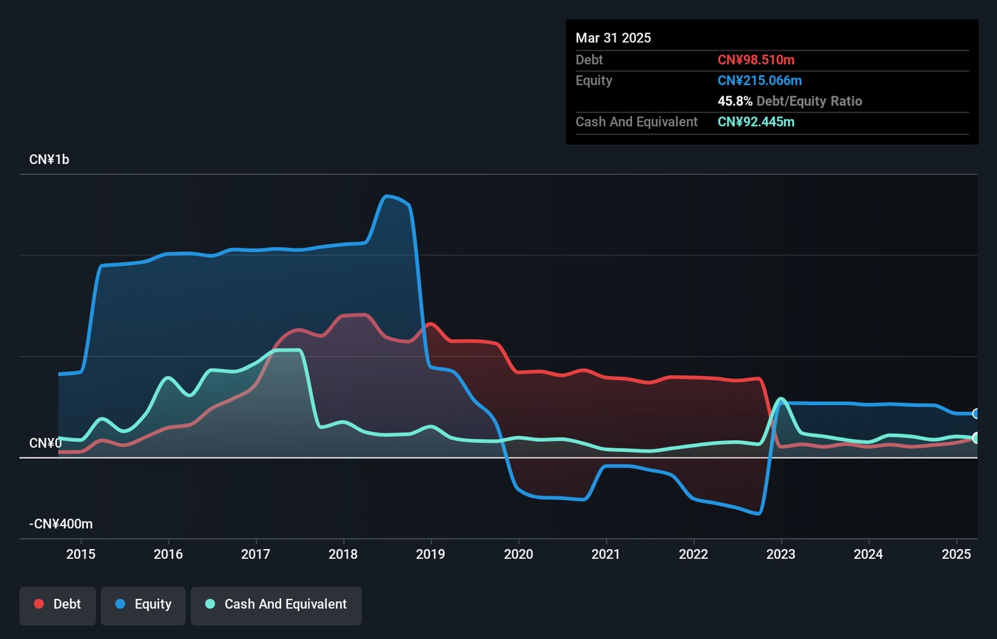The width and height of the screenshot is (997, 639).
Task: Click the 2019 year tick label
Action: (x=431, y=554)
